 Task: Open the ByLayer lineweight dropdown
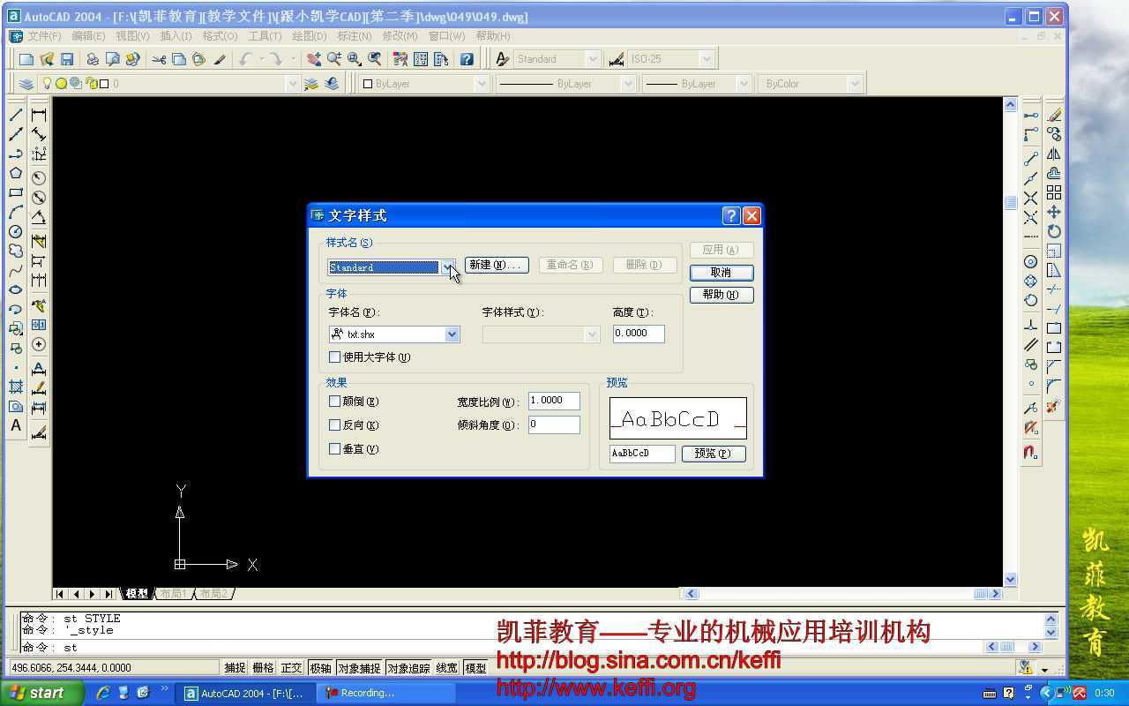click(744, 84)
